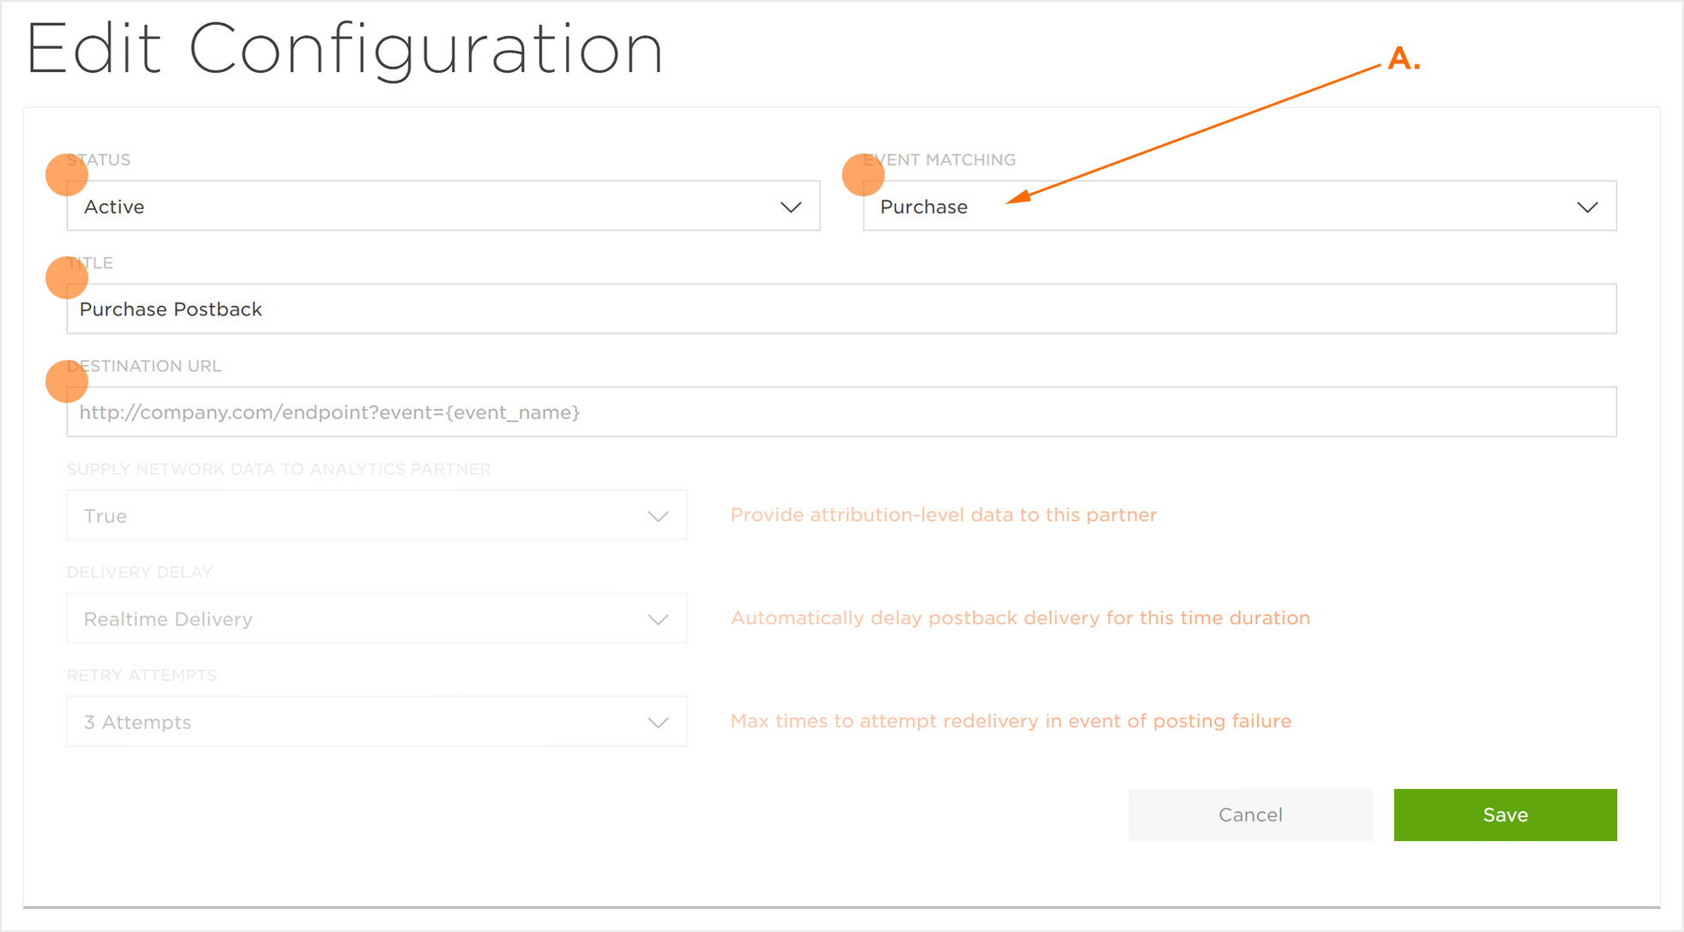Screen dimensions: 1684x932
Task: Click the chevron arrow in Status dropdown
Action: coord(791,207)
